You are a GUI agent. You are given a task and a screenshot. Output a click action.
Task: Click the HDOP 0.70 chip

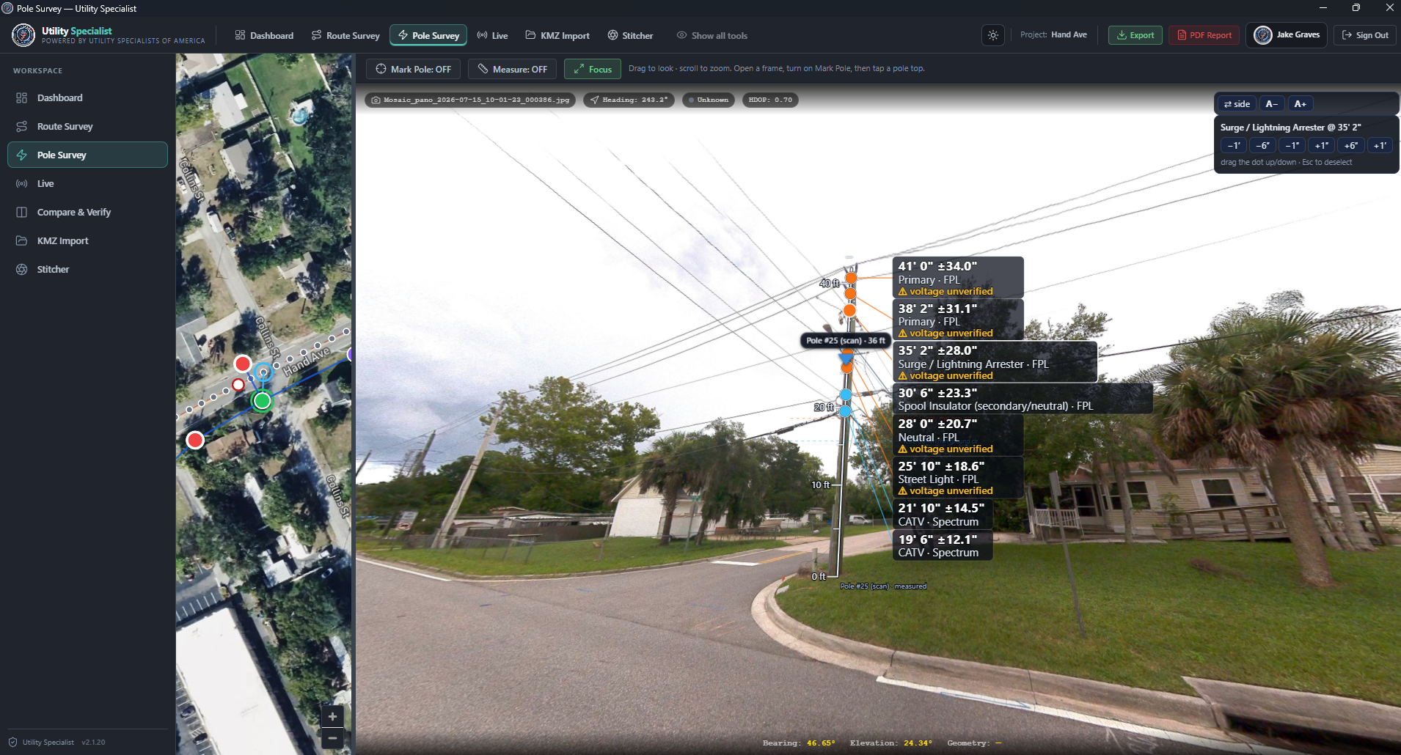tap(770, 100)
